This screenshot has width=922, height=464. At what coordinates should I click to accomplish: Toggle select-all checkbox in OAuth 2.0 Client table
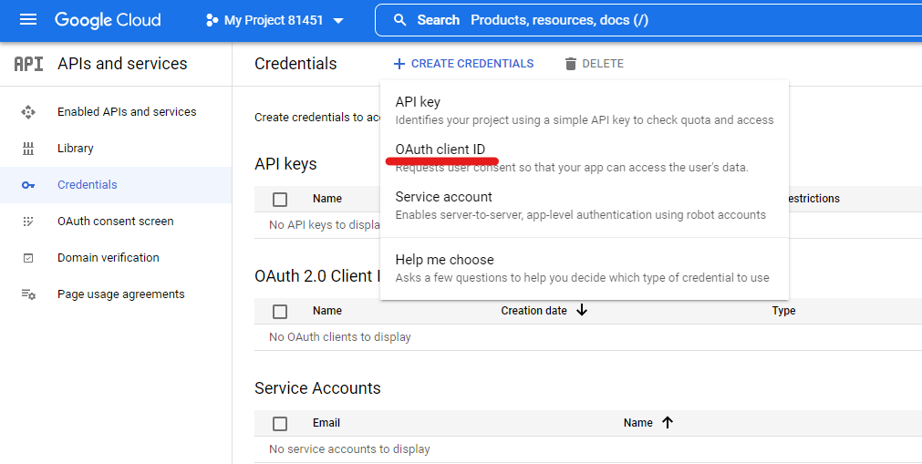click(280, 311)
